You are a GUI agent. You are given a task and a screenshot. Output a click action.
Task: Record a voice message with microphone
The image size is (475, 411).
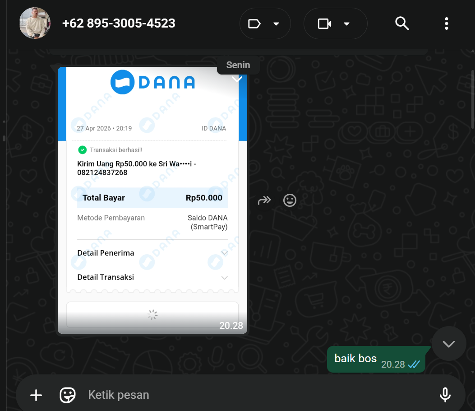click(x=445, y=395)
